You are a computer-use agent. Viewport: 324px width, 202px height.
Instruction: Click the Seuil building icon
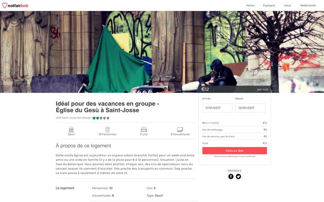tap(71, 129)
